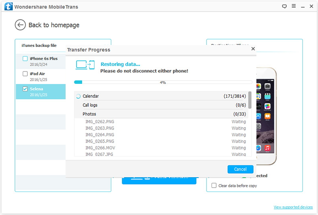Enable Clear data before copy
The image size is (318, 215).
point(214,185)
